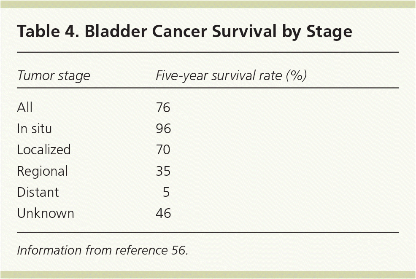Select the 'Unknown' stage label
Image resolution: width=416 pixels, height=279 pixels.
45,214
